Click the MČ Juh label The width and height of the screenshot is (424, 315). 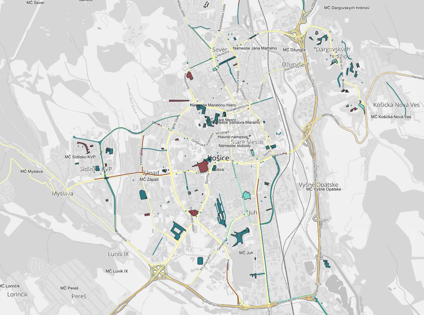[x=246, y=253]
